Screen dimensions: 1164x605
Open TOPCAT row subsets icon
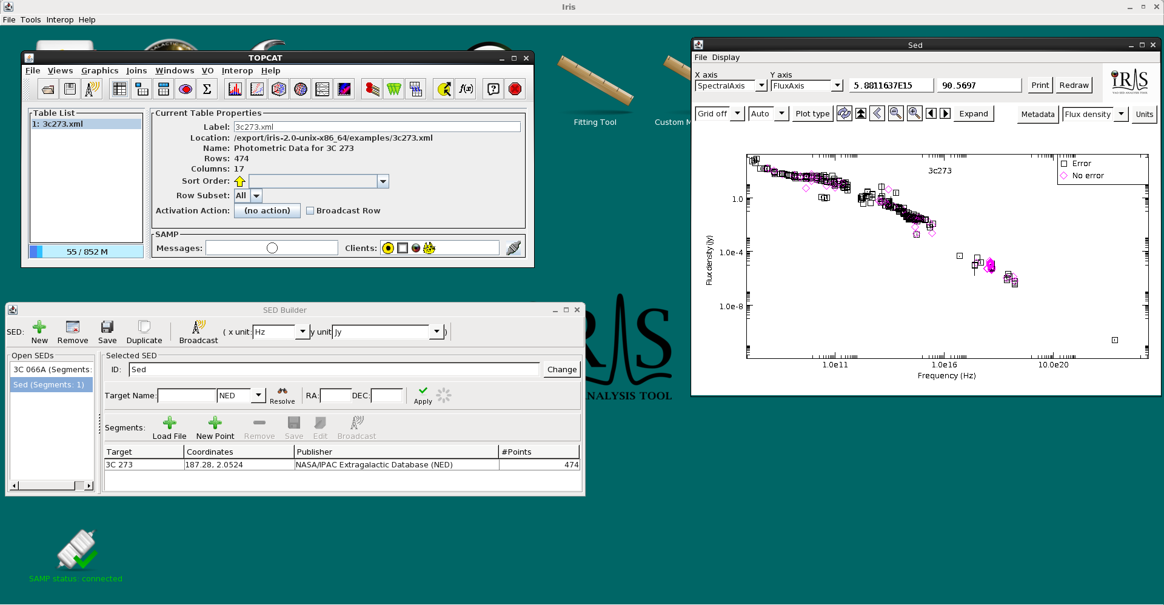point(185,89)
